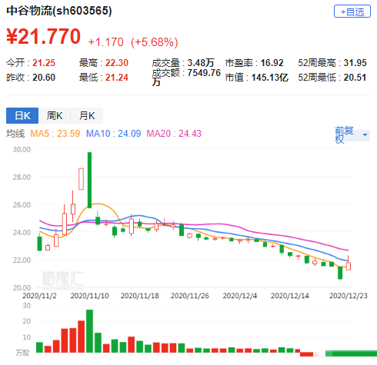The image size is (377, 365).
Task: Click the tall green candlestick near 2020/11/10
Action: (x=89, y=180)
